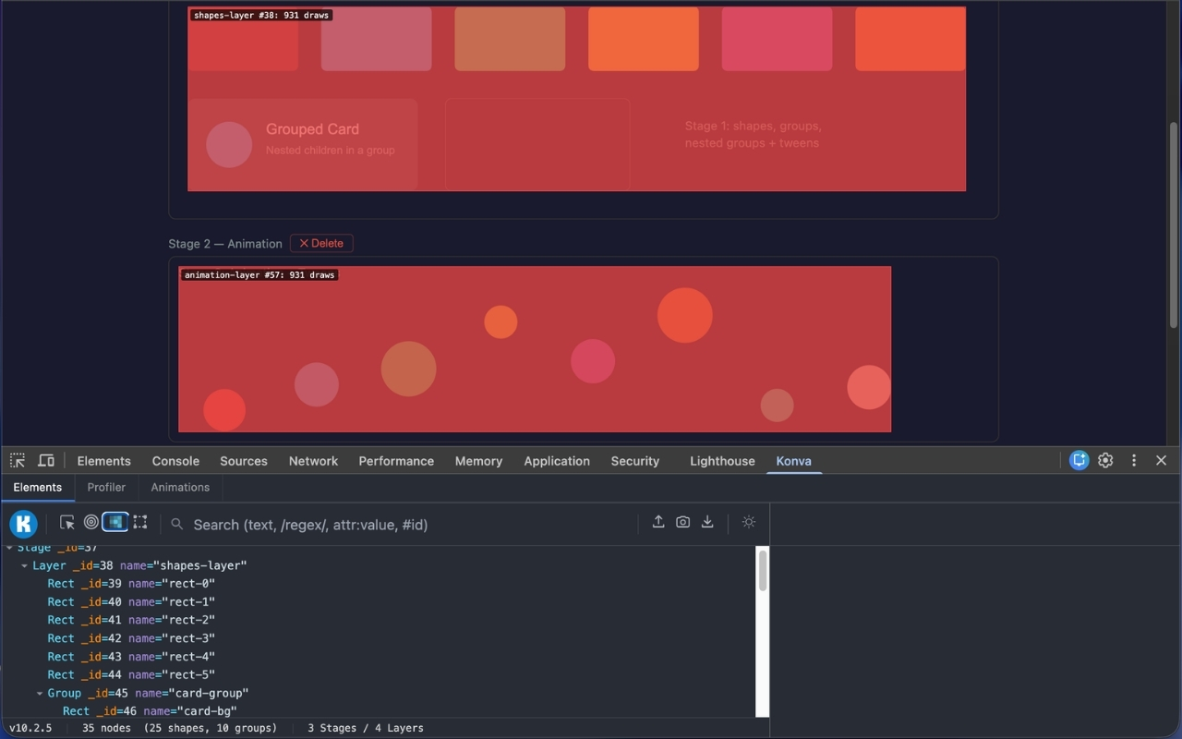Toggle light theme with sun icon
This screenshot has height=739, width=1182.
749,522
